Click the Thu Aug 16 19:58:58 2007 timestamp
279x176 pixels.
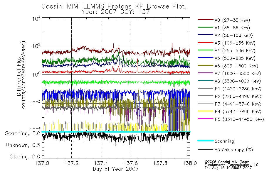[228, 168]
